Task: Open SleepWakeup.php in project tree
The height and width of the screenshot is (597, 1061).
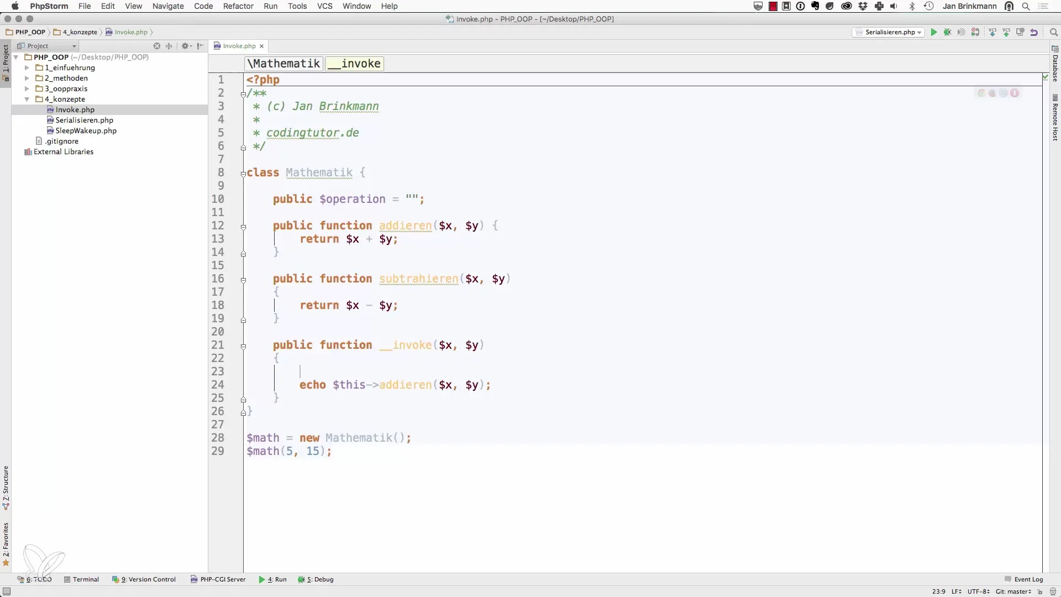Action: (86, 130)
